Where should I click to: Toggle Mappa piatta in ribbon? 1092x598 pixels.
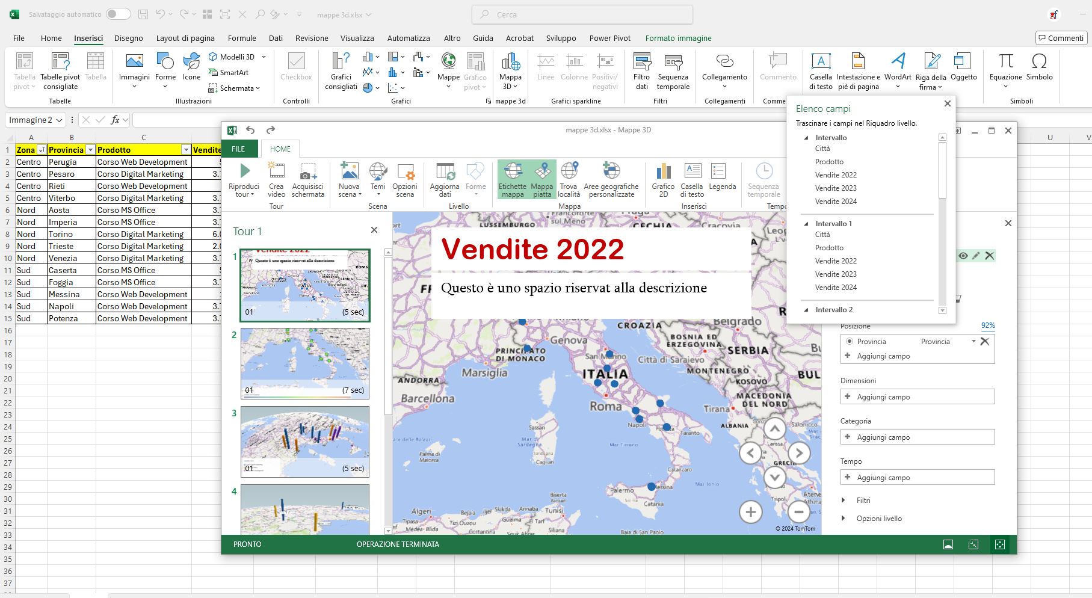542,179
